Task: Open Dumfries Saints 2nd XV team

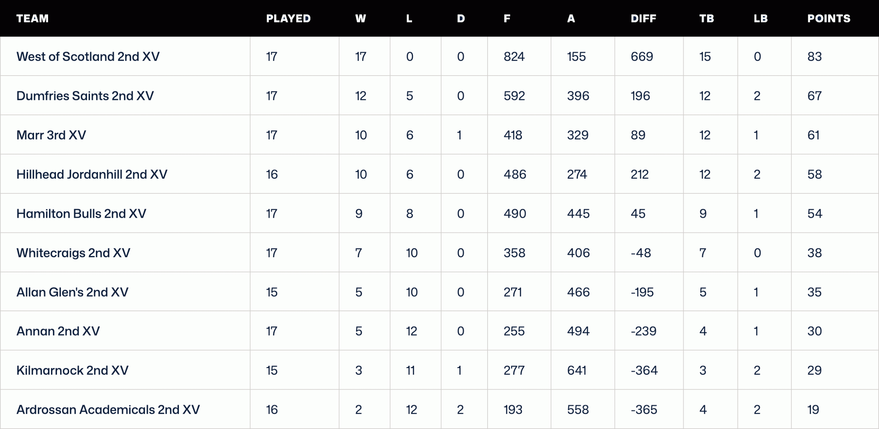Action: [x=85, y=96]
